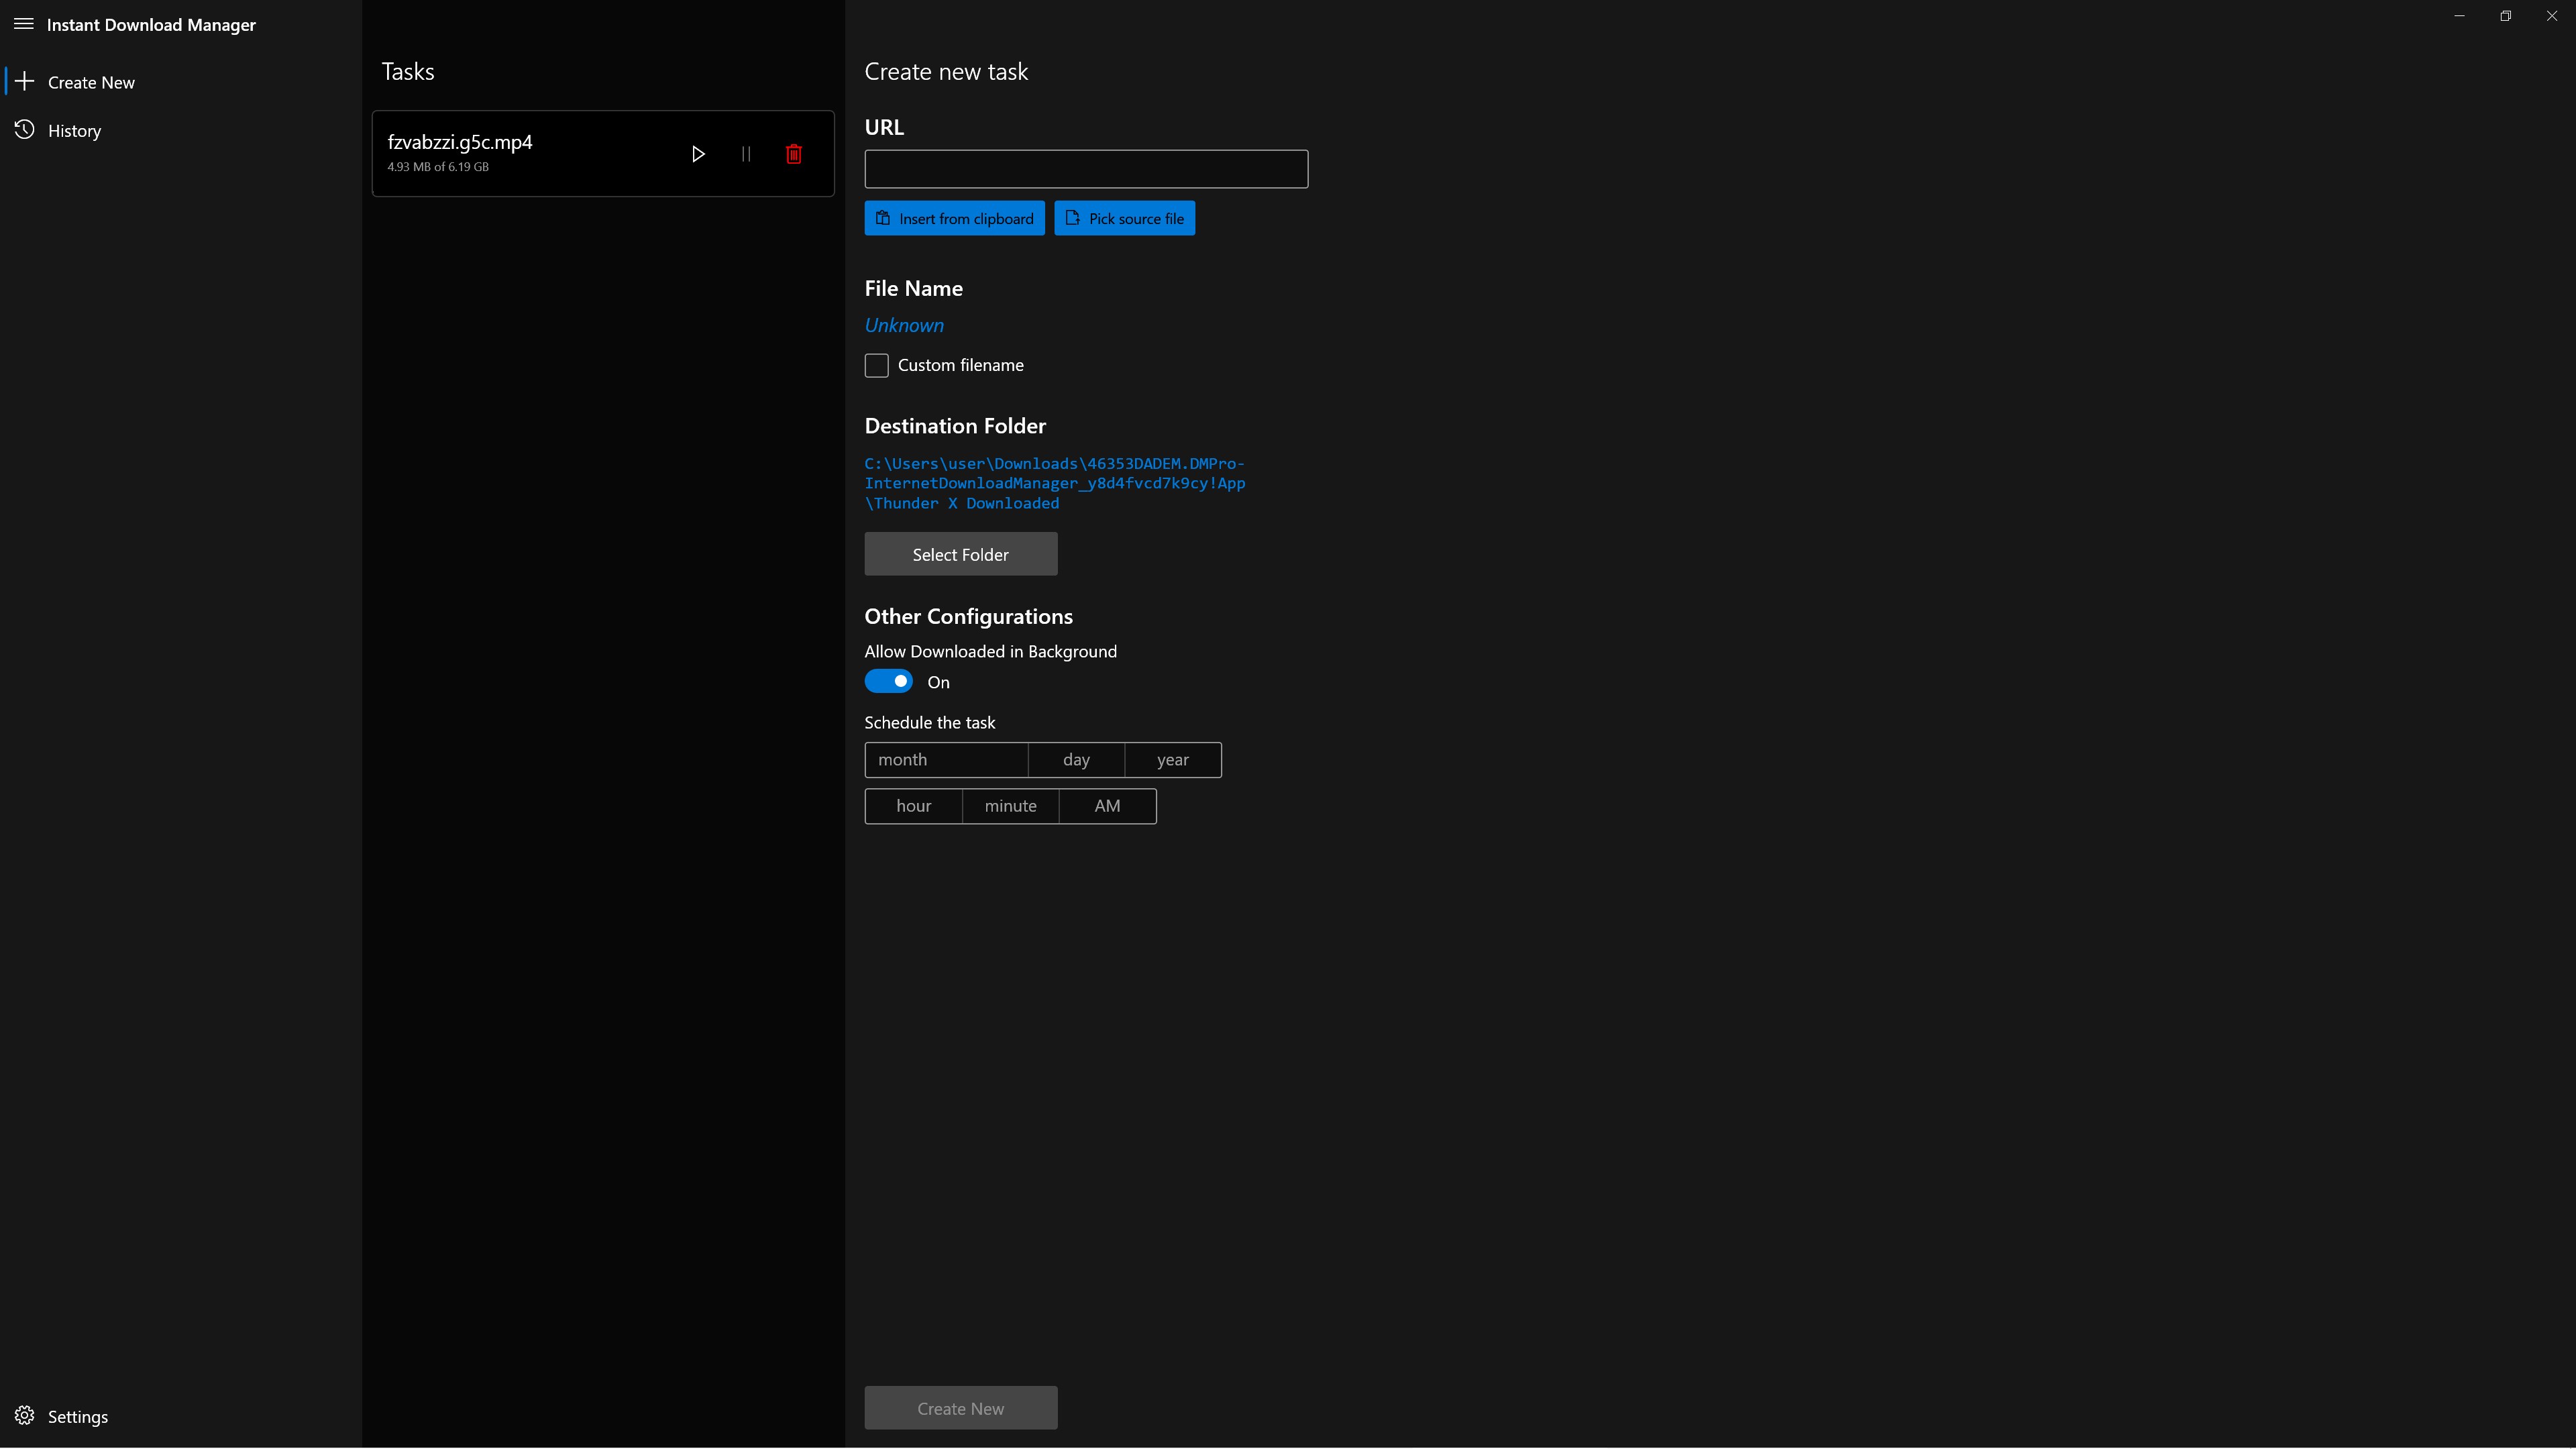
Task: Open the minute time picker
Action: click(x=1011, y=806)
